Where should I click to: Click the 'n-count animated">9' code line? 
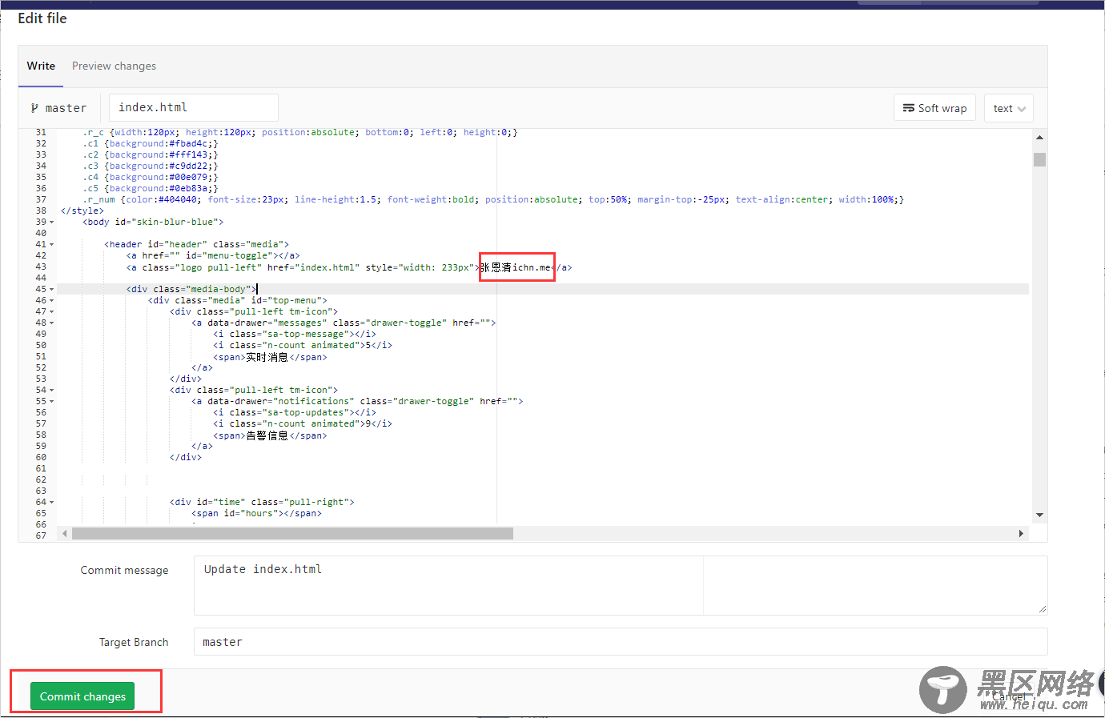[303, 424]
